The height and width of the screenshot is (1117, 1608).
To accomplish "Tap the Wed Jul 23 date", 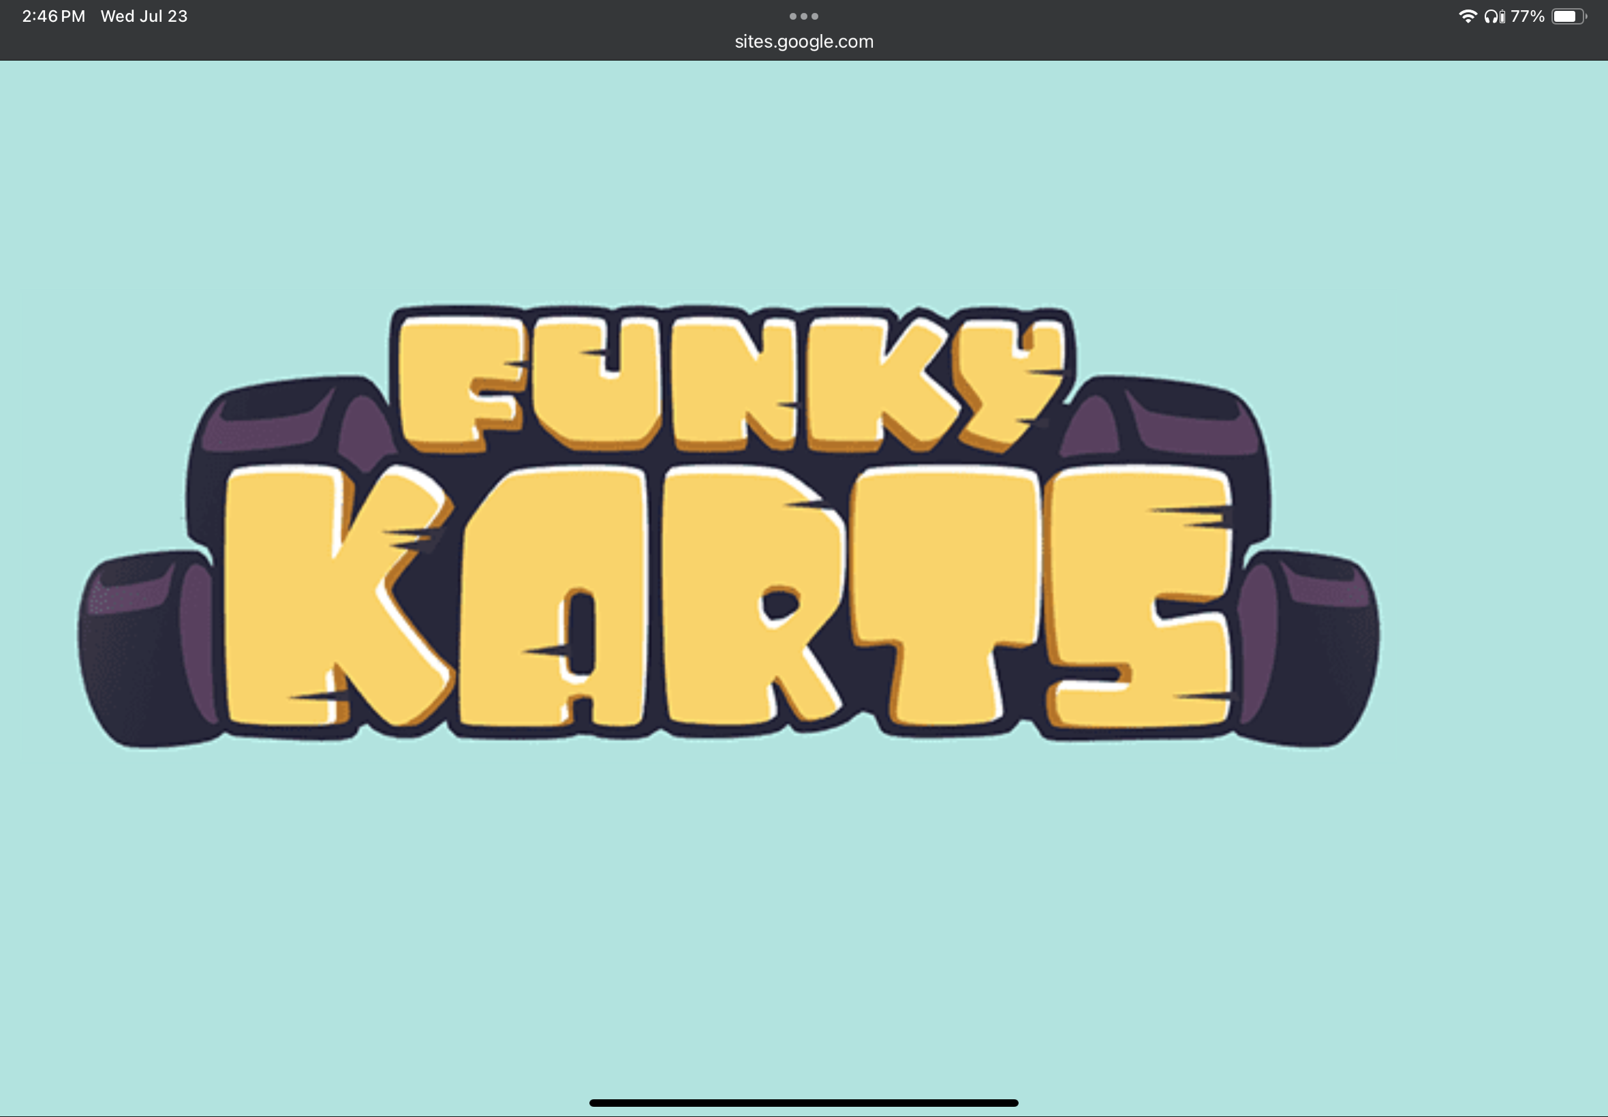I will coord(144,16).
